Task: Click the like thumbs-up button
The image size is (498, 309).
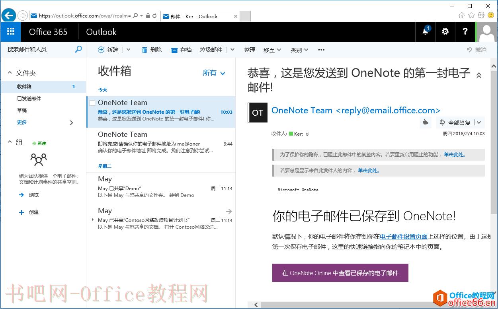Action: (x=426, y=122)
